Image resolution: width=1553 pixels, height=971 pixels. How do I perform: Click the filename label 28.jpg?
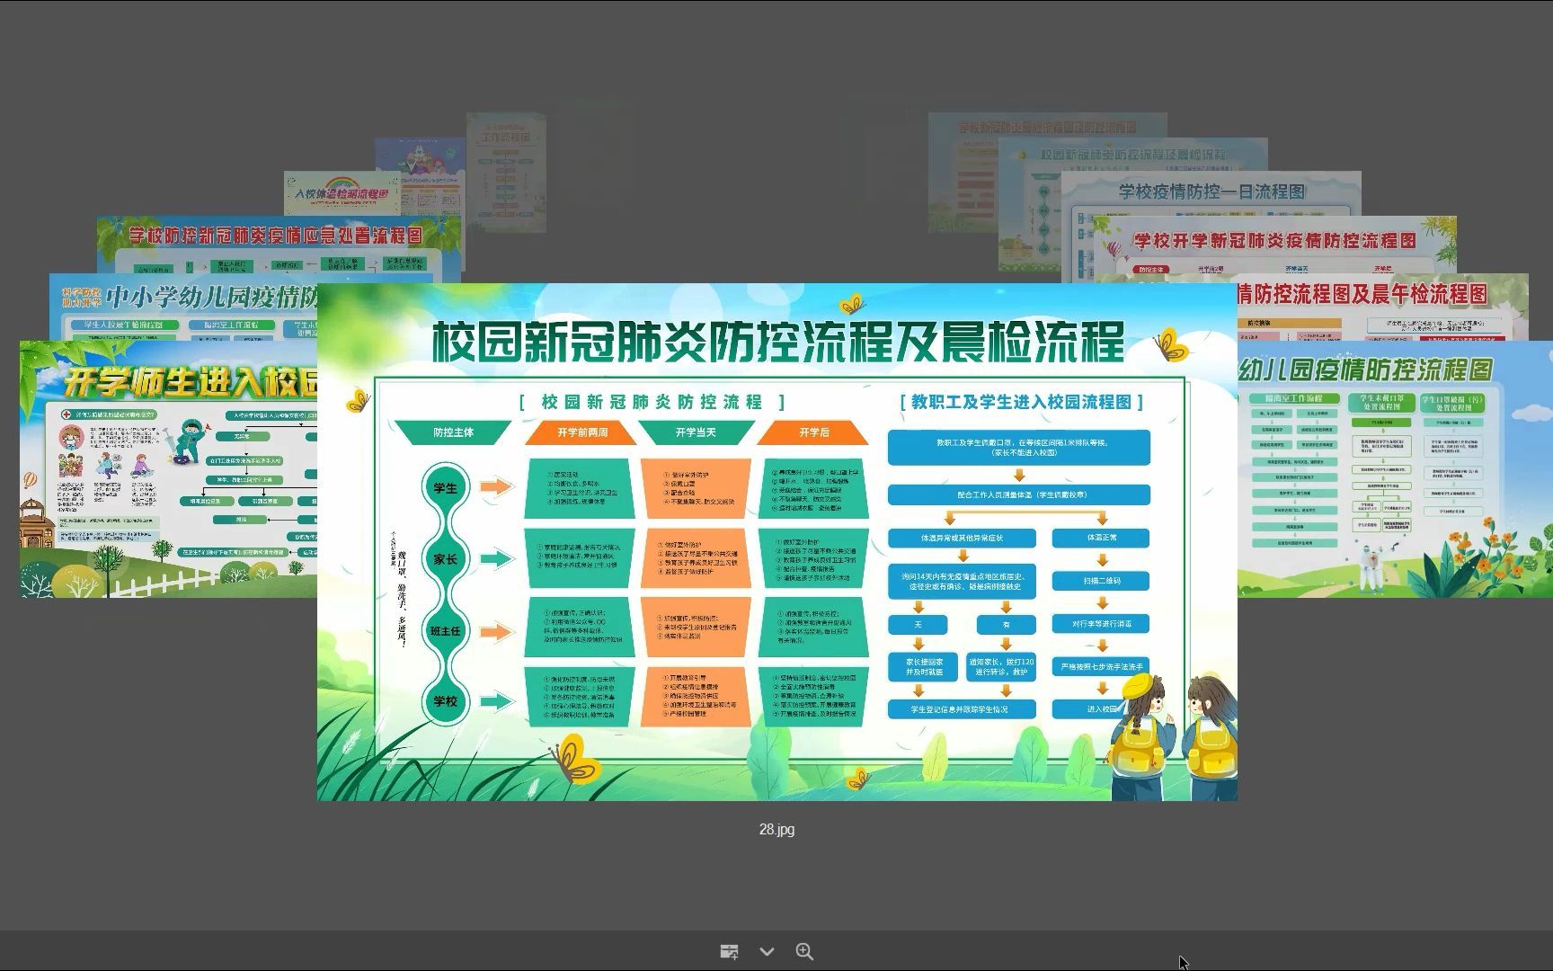tap(776, 830)
